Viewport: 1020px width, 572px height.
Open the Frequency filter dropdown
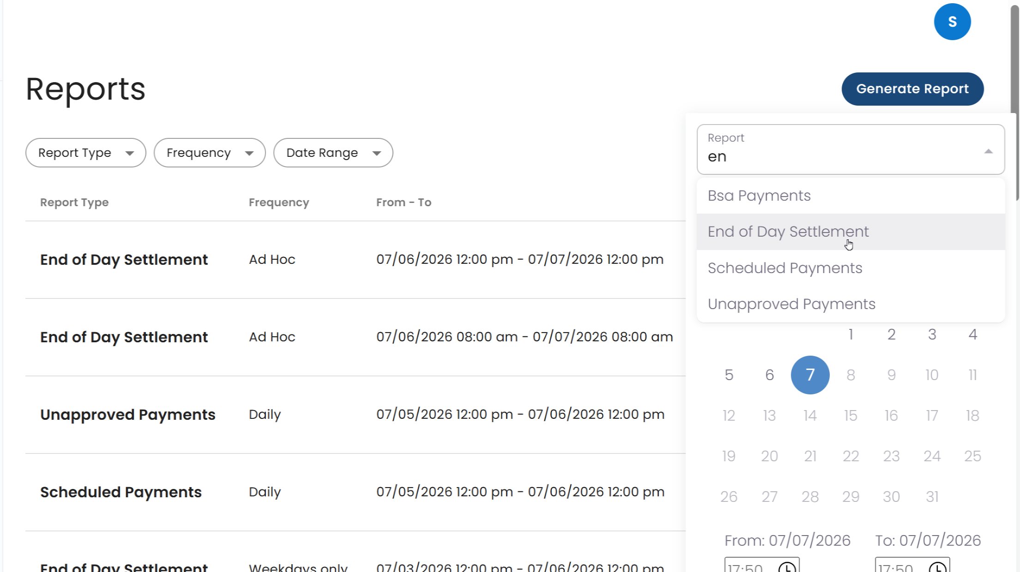210,153
